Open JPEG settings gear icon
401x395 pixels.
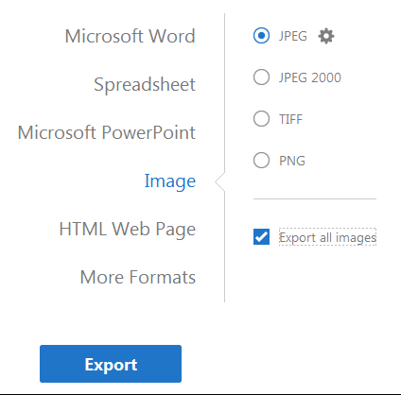click(326, 36)
